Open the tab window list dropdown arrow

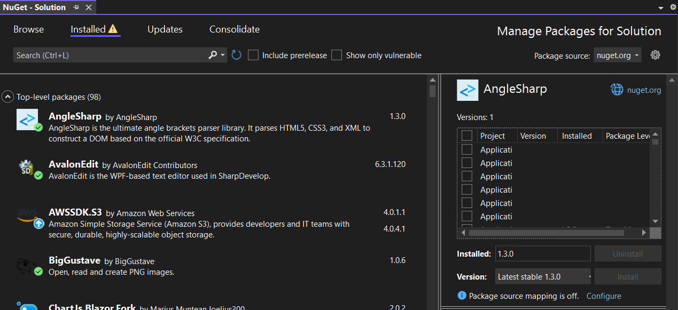(661, 7)
